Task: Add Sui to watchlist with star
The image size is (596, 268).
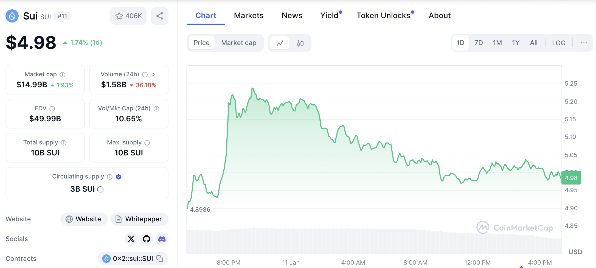Action: tap(128, 16)
